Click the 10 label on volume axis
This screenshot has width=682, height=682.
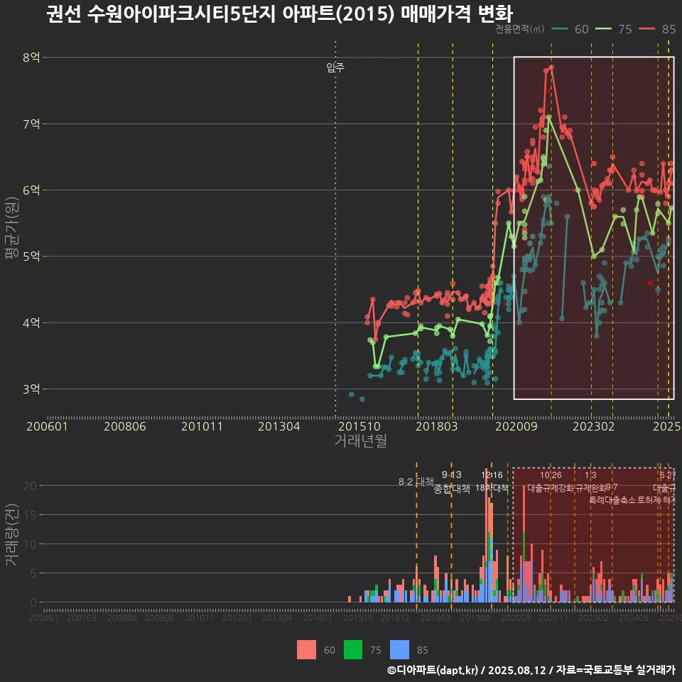pos(30,544)
